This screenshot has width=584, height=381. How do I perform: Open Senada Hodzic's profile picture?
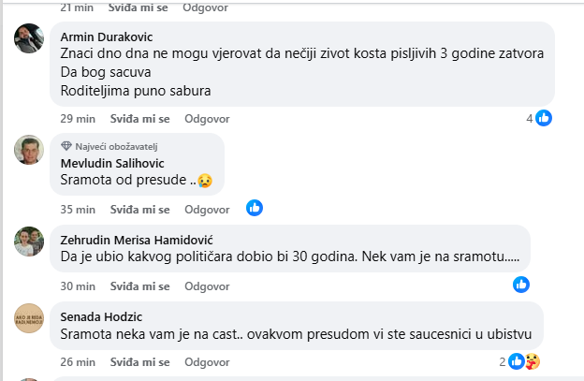point(30,317)
